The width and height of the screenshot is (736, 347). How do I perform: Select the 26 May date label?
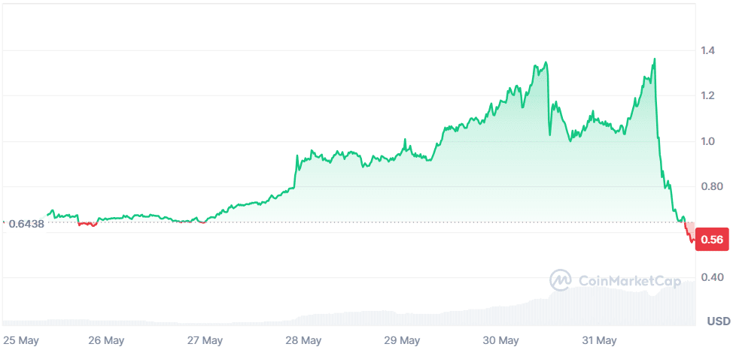click(x=106, y=340)
